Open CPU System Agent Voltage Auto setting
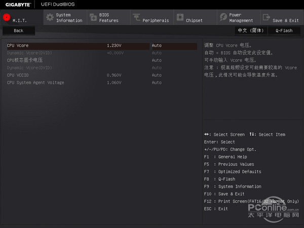 (157, 83)
